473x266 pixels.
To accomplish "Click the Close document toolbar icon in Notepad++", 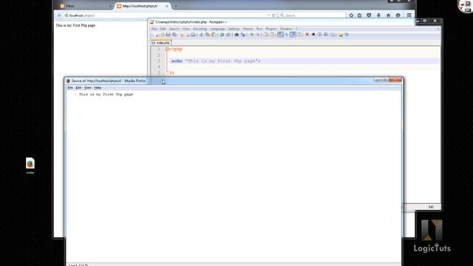I will pyautogui.click(x=182, y=35).
